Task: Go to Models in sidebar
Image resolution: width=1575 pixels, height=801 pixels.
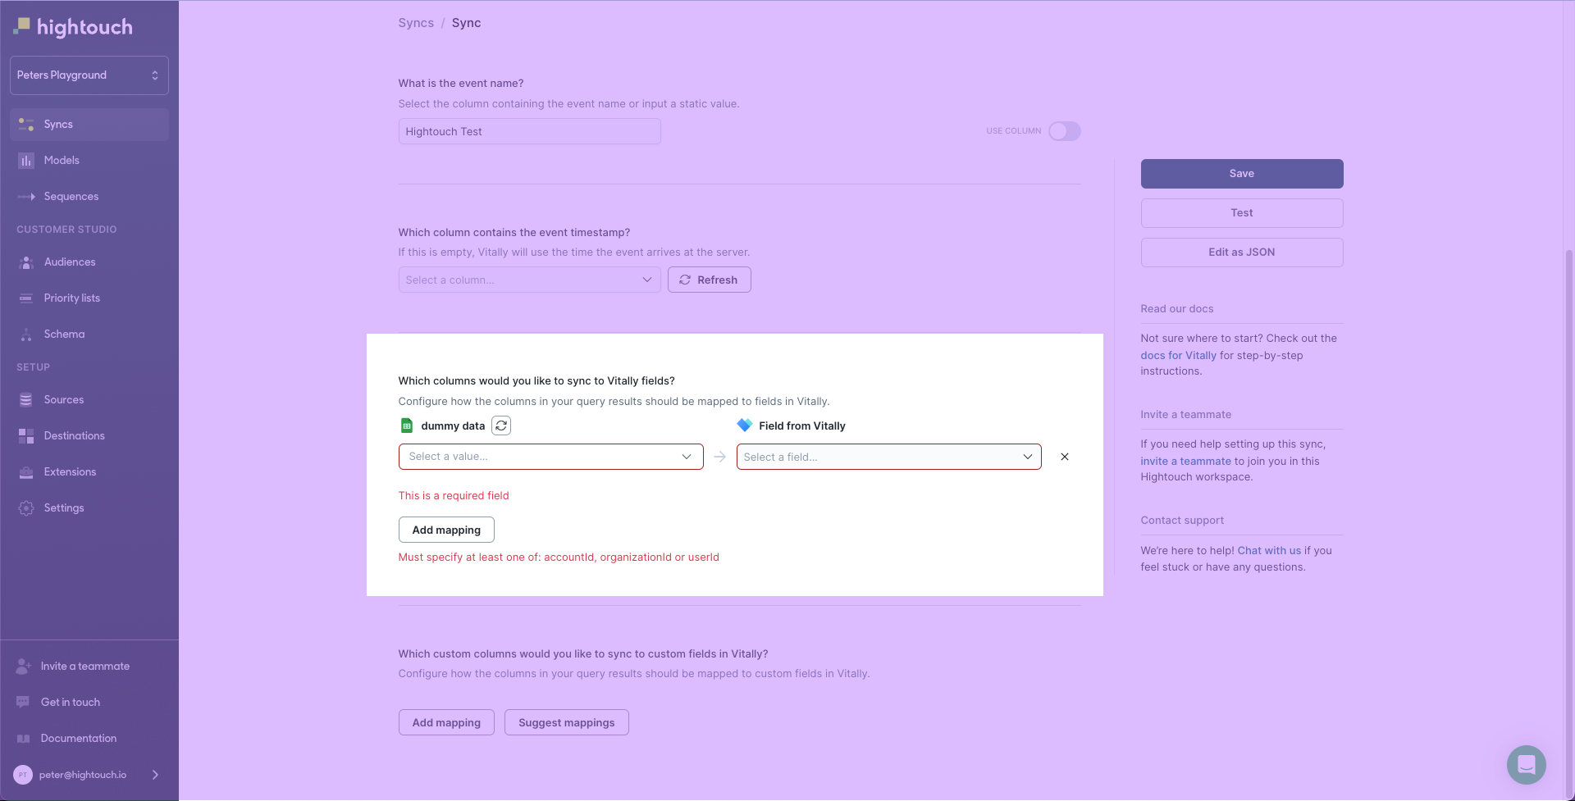Action: 89,161
